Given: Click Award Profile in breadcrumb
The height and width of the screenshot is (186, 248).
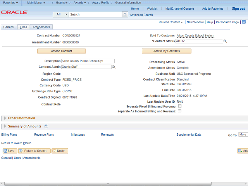Looking at the screenshot, I should [x=101, y=3].
